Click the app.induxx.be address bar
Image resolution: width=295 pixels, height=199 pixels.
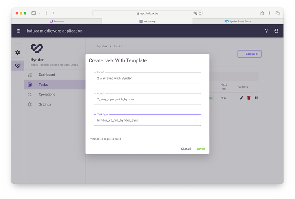tap(147, 13)
